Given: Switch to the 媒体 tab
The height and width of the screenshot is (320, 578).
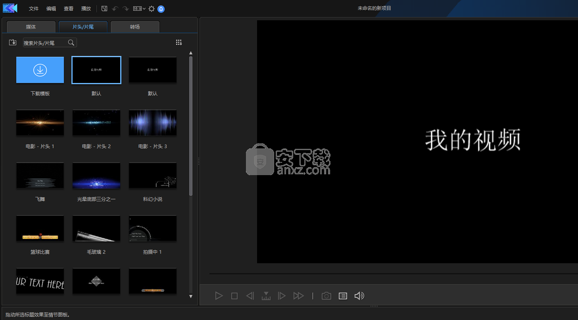Looking at the screenshot, I should click(x=31, y=27).
